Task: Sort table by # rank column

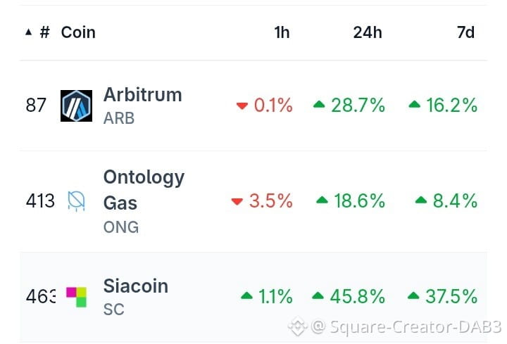Action: pyautogui.click(x=45, y=32)
